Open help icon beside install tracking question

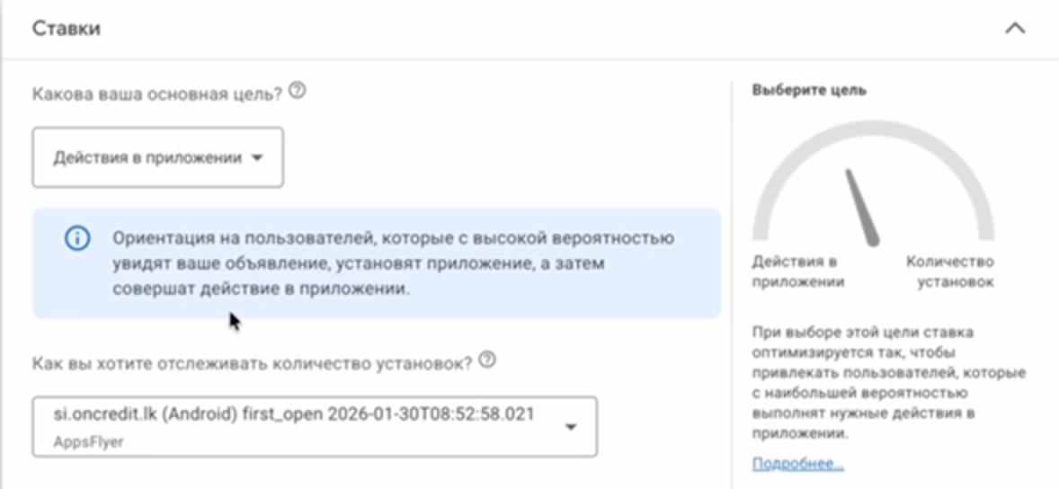[x=487, y=360]
